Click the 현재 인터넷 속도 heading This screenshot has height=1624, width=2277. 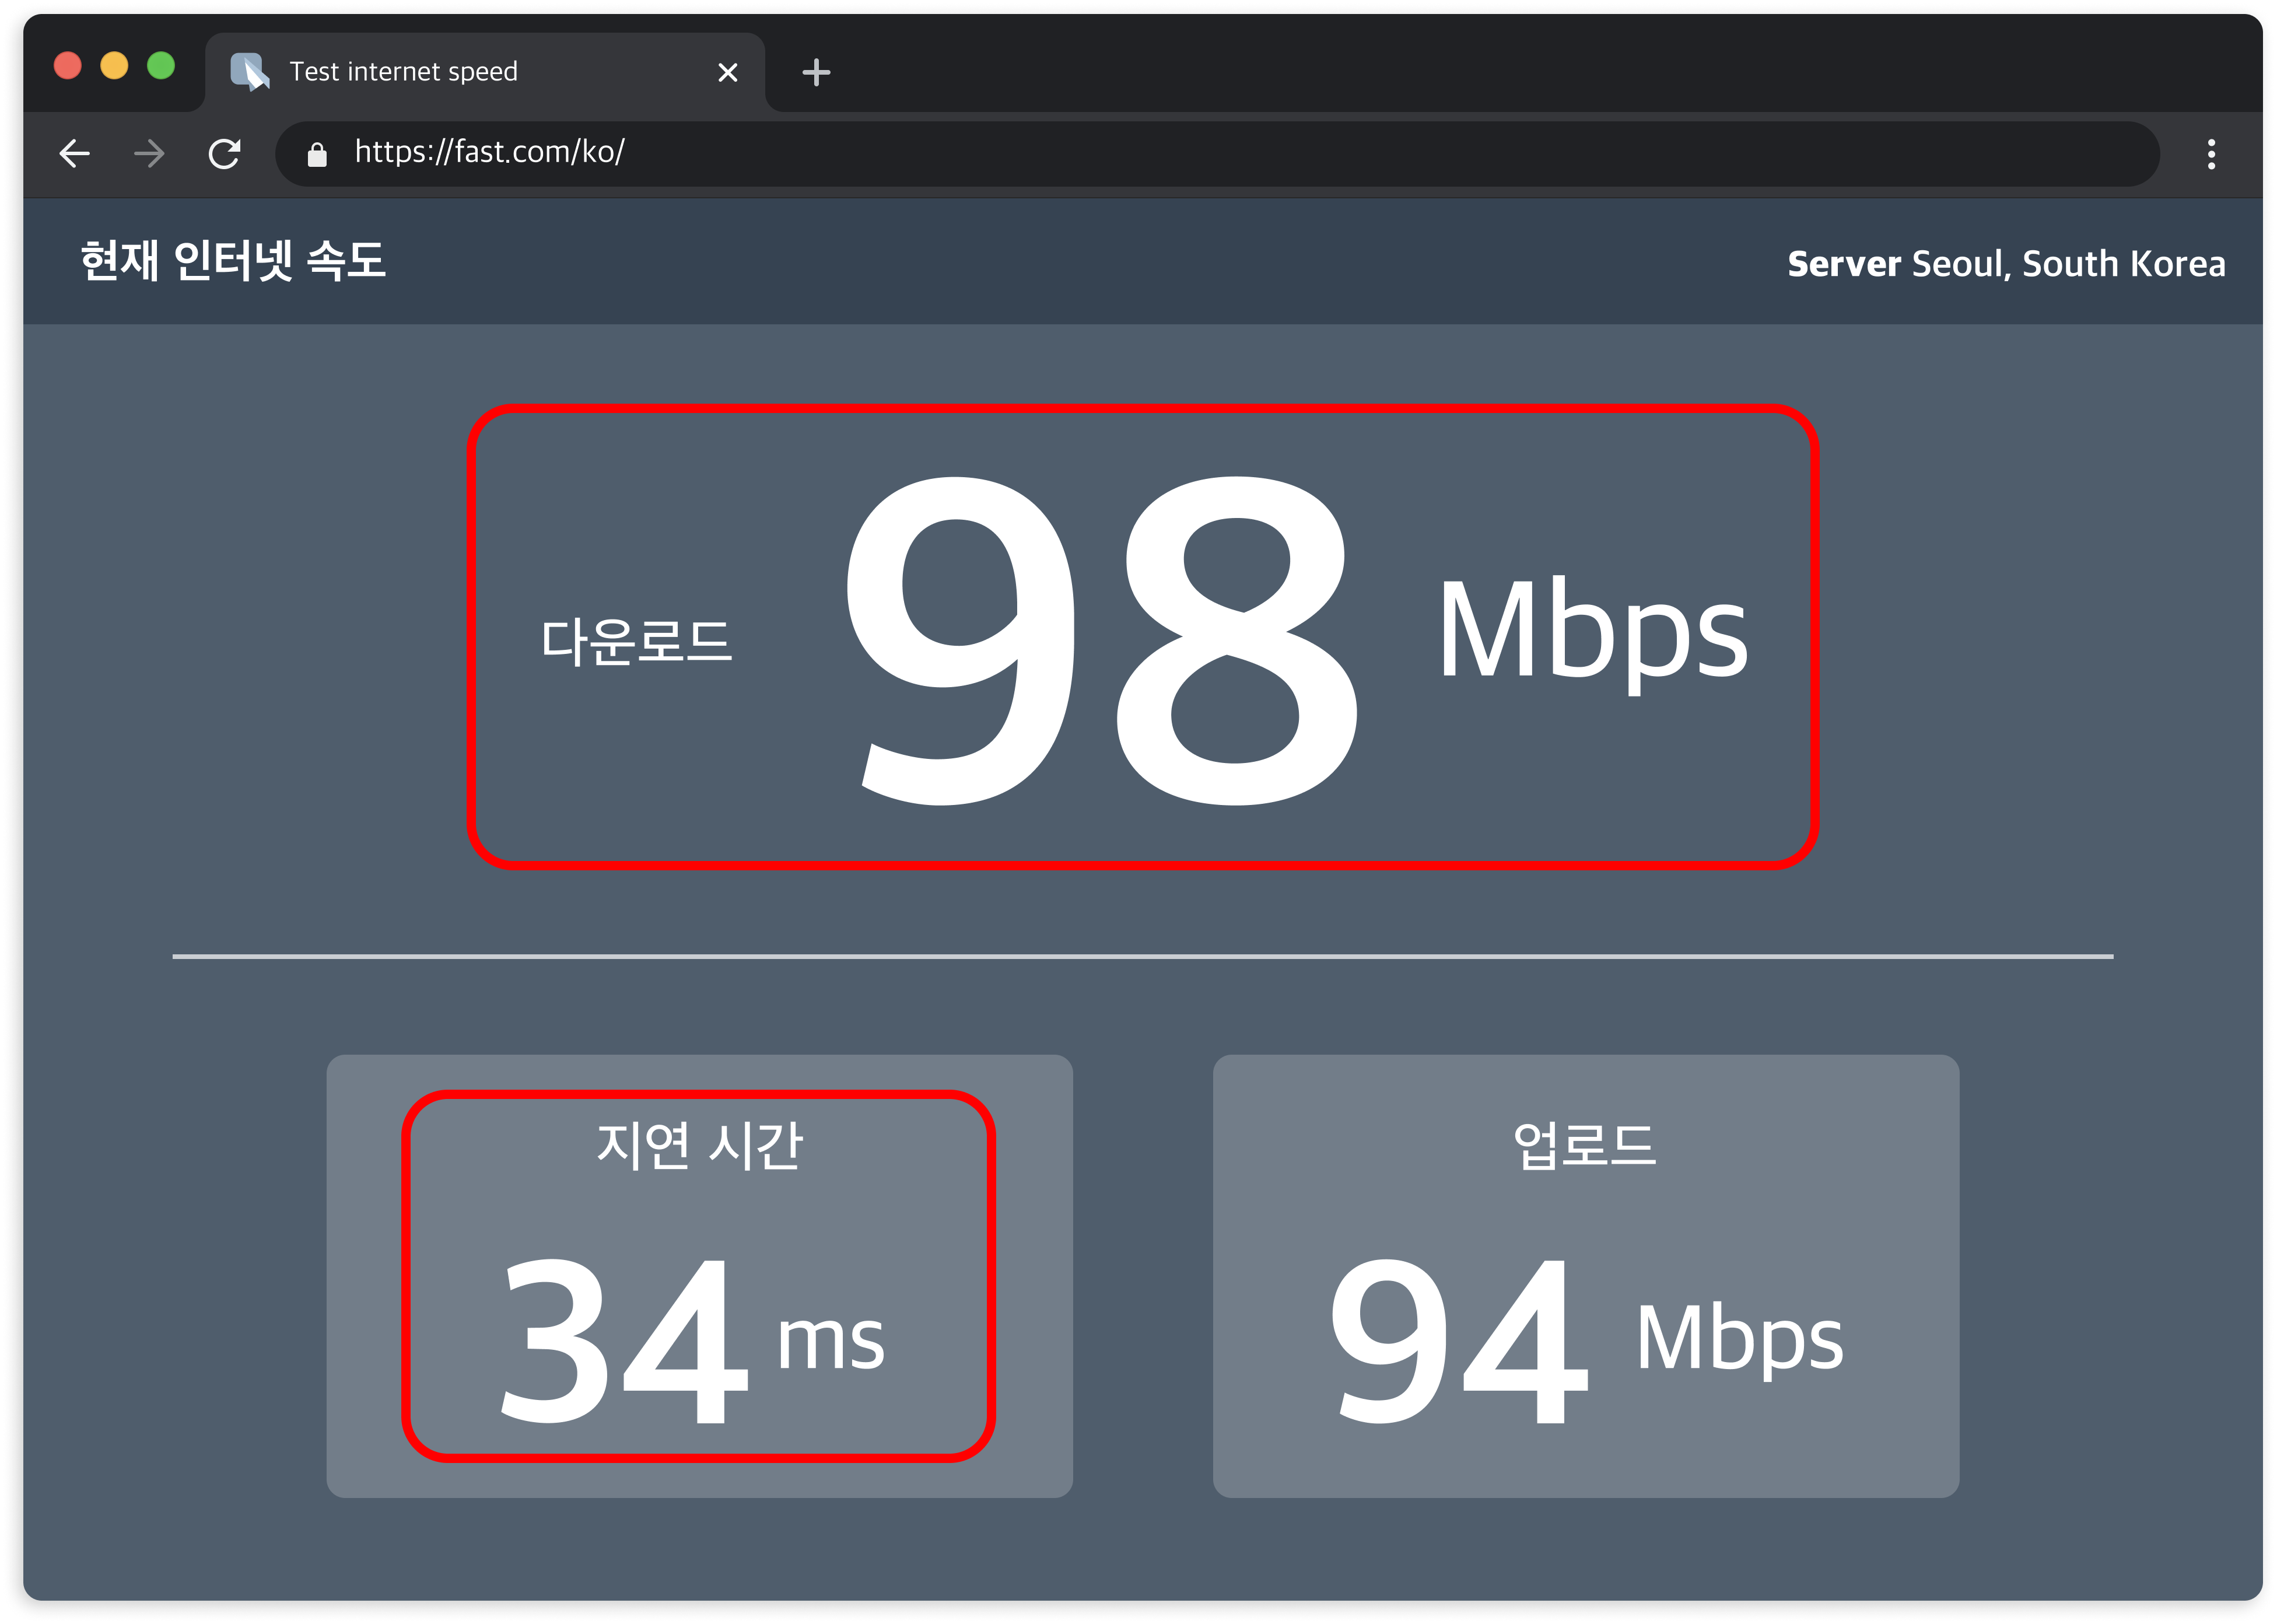tap(233, 261)
